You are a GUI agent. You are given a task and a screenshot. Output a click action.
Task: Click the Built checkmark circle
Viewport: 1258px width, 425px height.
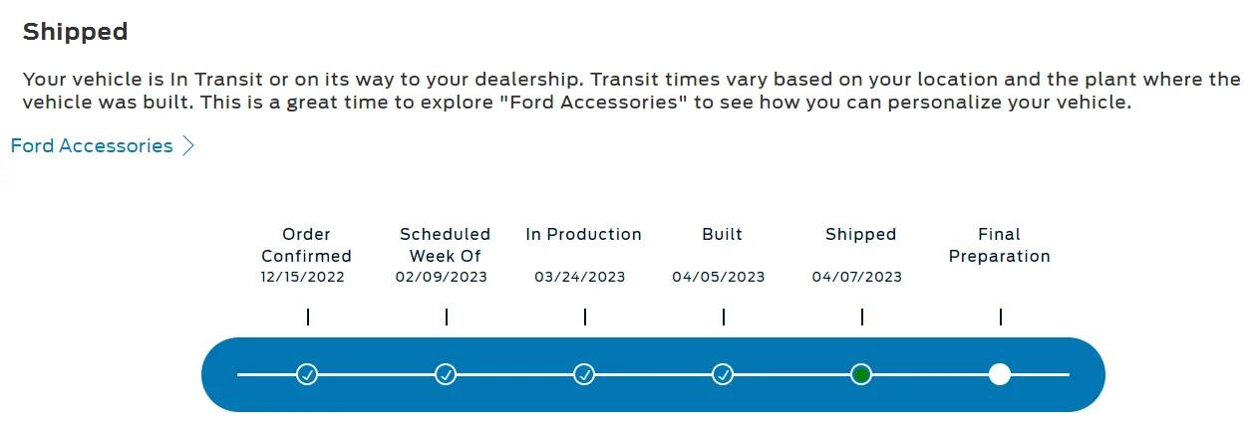click(x=723, y=374)
